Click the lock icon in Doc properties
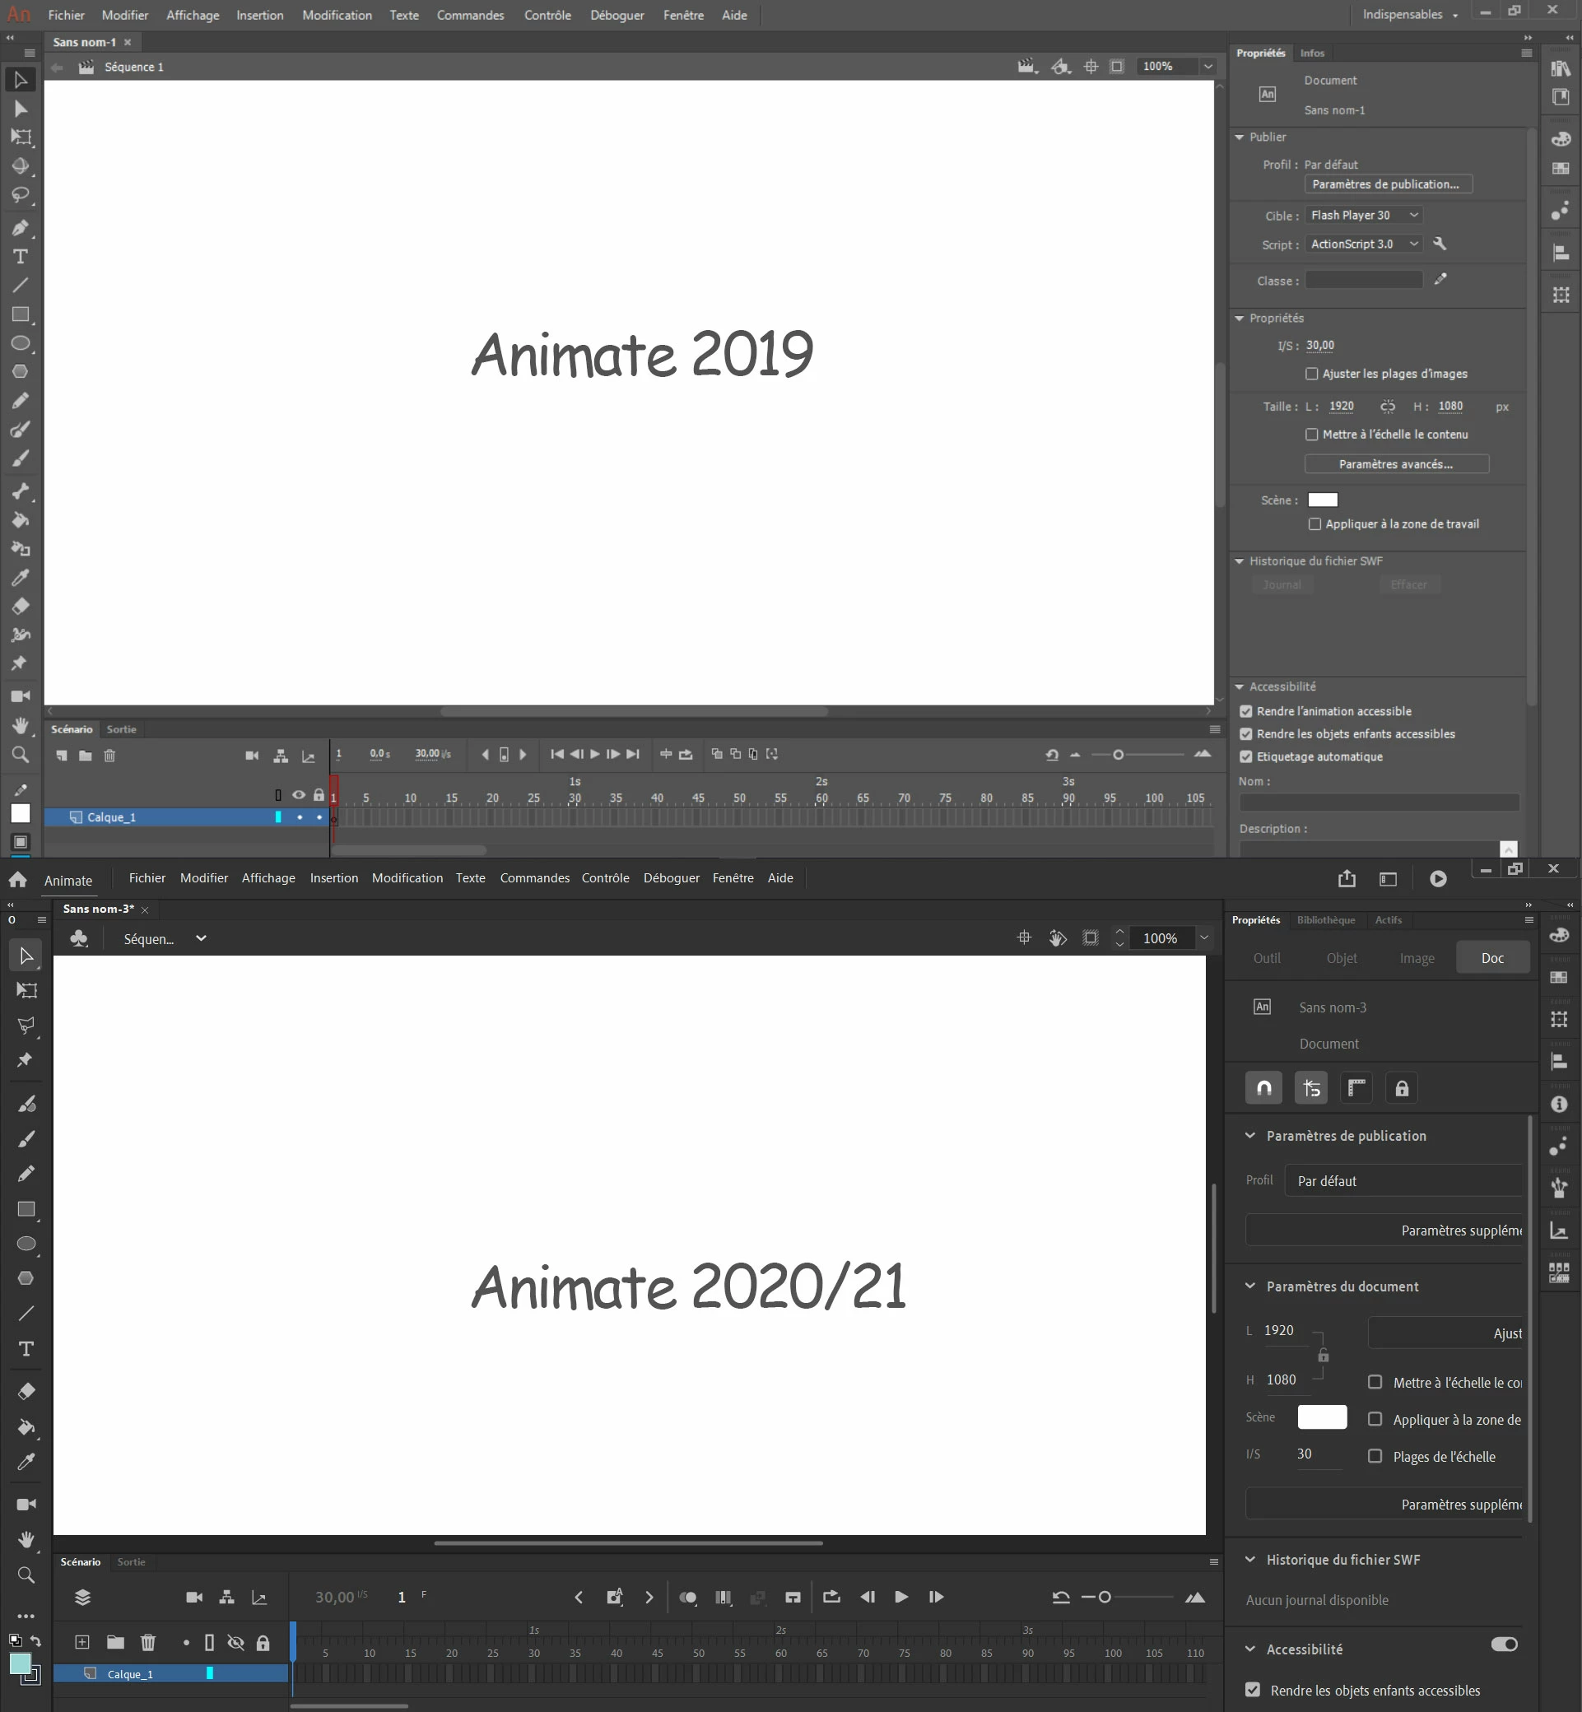The width and height of the screenshot is (1582, 1712). pos(1402,1088)
